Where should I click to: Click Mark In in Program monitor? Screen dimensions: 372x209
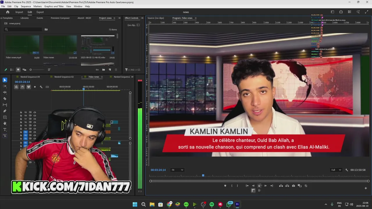232,186
